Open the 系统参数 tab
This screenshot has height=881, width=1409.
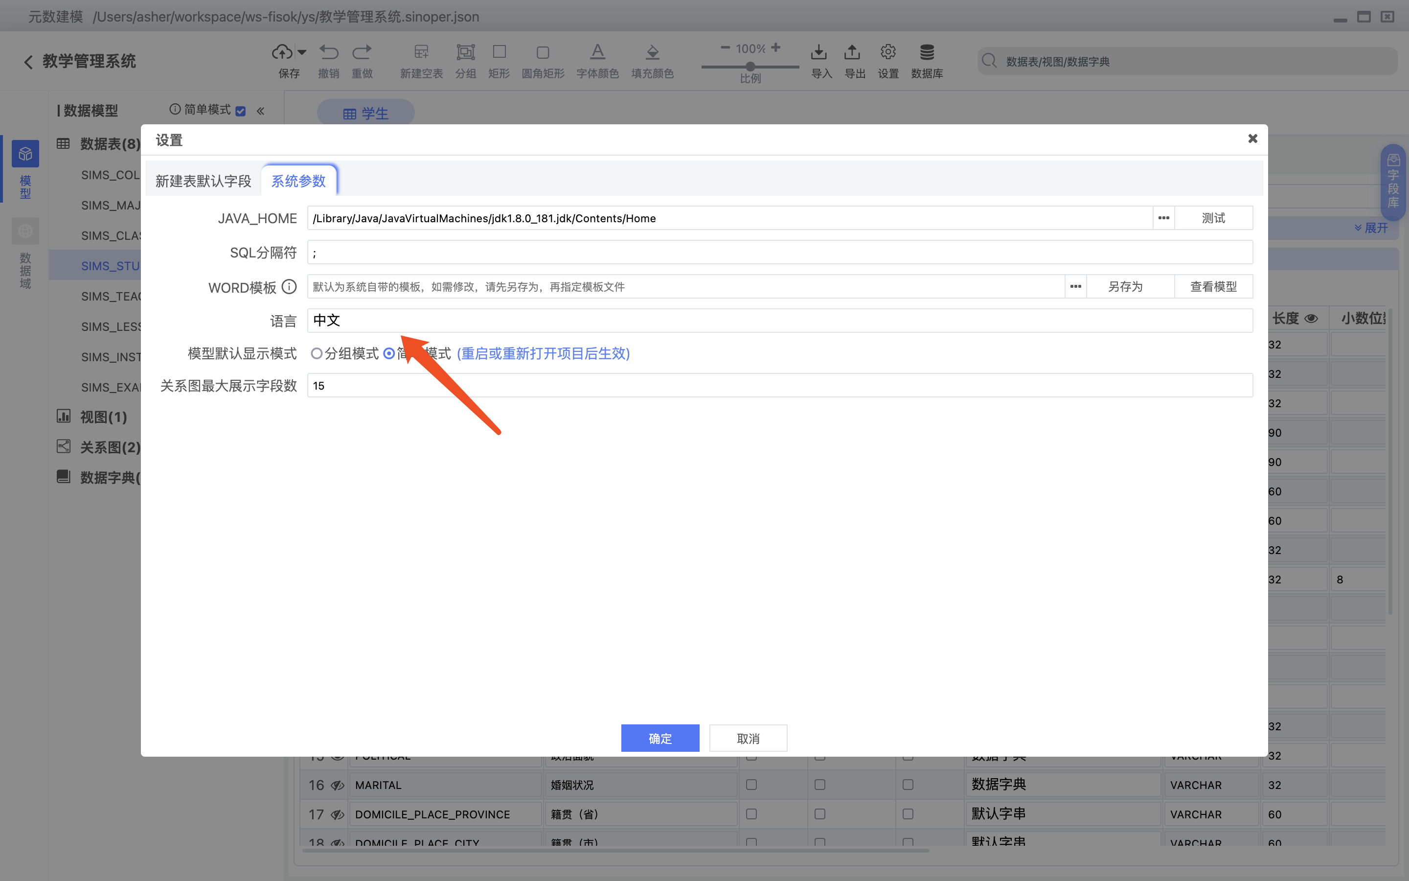click(299, 181)
